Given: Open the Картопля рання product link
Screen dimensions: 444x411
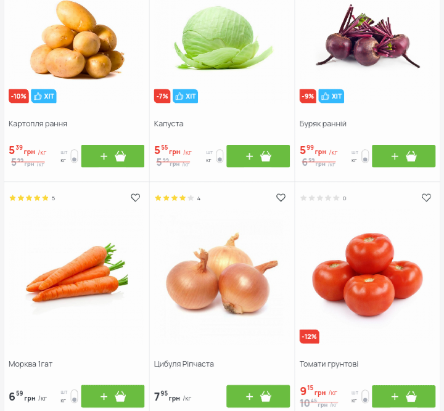Looking at the screenshot, I should click(38, 124).
